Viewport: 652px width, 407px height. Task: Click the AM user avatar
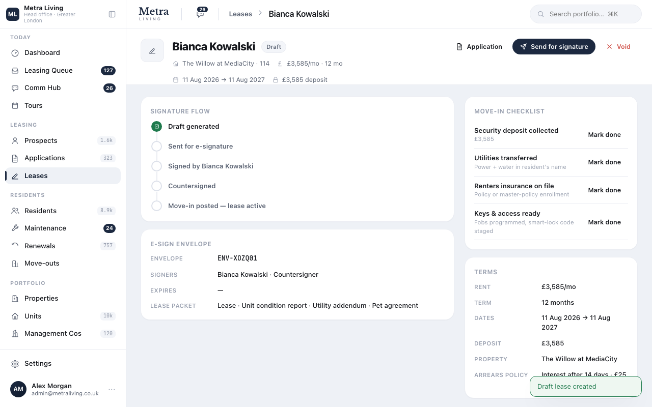coord(18,389)
